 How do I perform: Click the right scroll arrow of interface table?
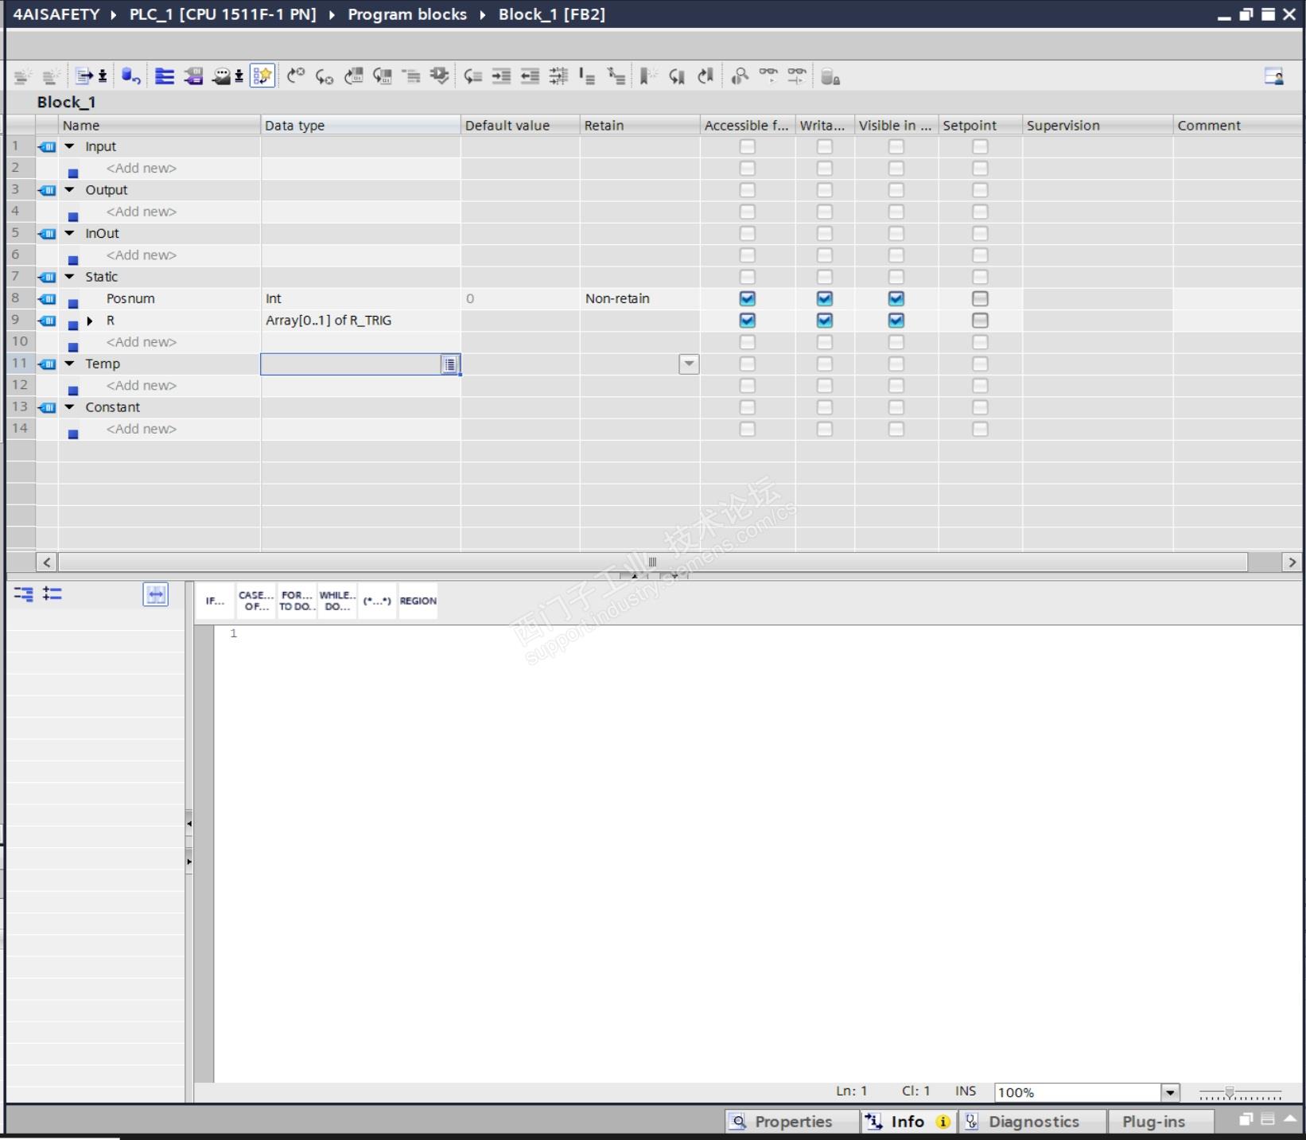pyautogui.click(x=1292, y=562)
